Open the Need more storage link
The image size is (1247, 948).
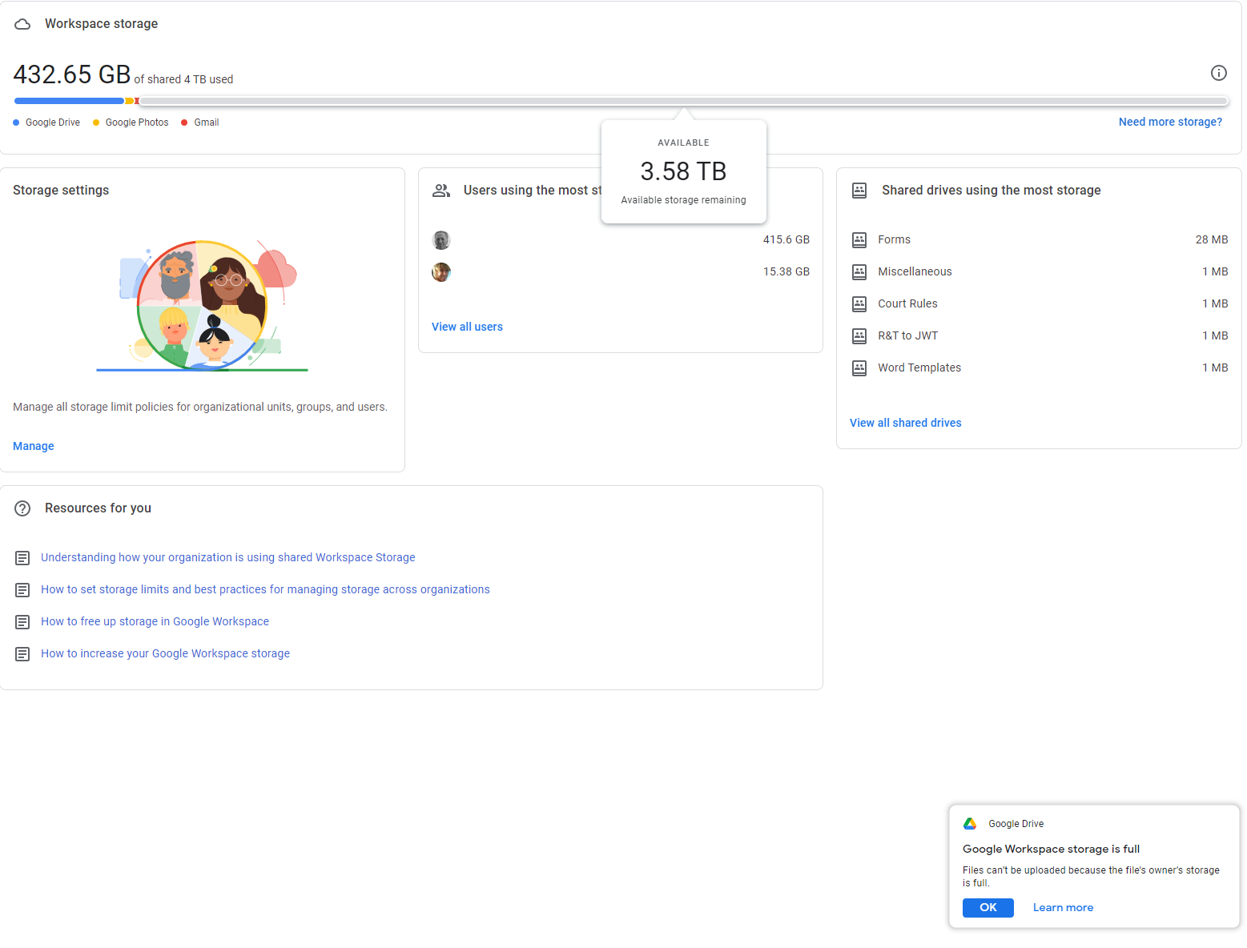[x=1170, y=122]
